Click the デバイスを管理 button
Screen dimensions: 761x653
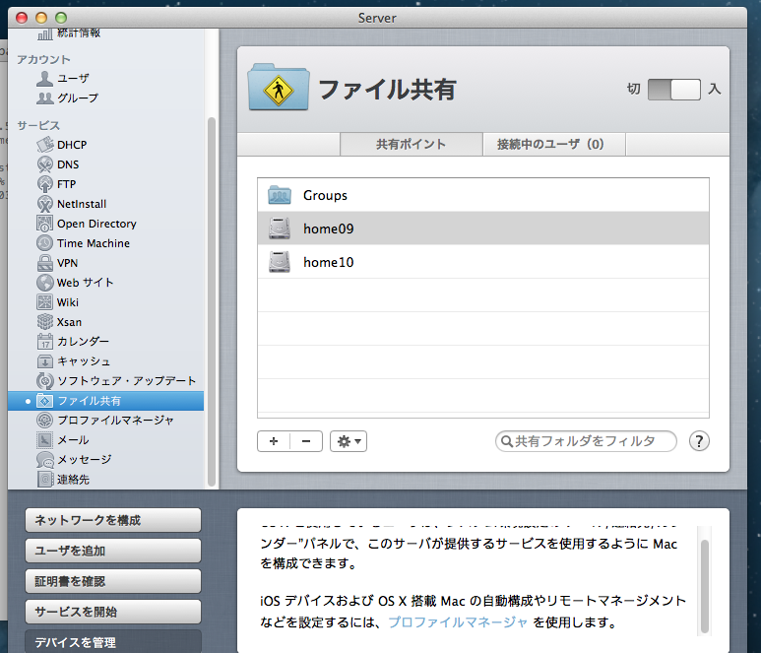[113, 642]
